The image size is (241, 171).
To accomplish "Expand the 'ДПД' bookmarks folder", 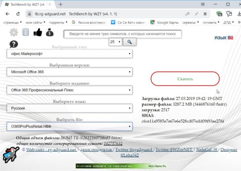I will pos(229,22).
